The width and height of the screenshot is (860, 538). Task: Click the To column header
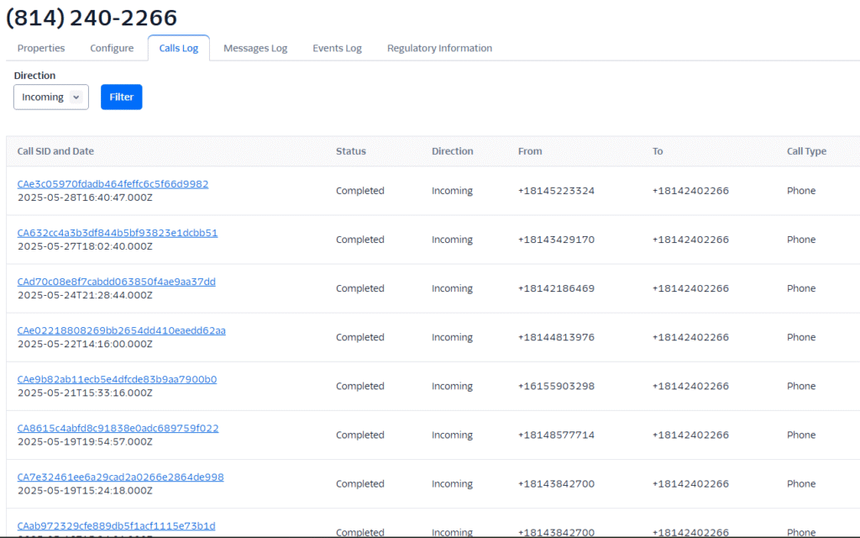click(x=658, y=151)
